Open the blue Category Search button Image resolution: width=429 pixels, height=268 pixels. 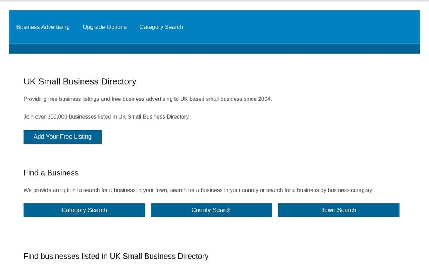[84, 210]
